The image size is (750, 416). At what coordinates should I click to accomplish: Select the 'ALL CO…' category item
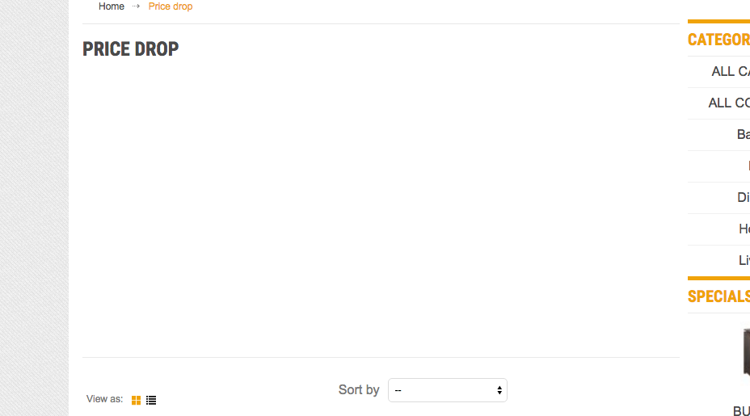click(728, 103)
